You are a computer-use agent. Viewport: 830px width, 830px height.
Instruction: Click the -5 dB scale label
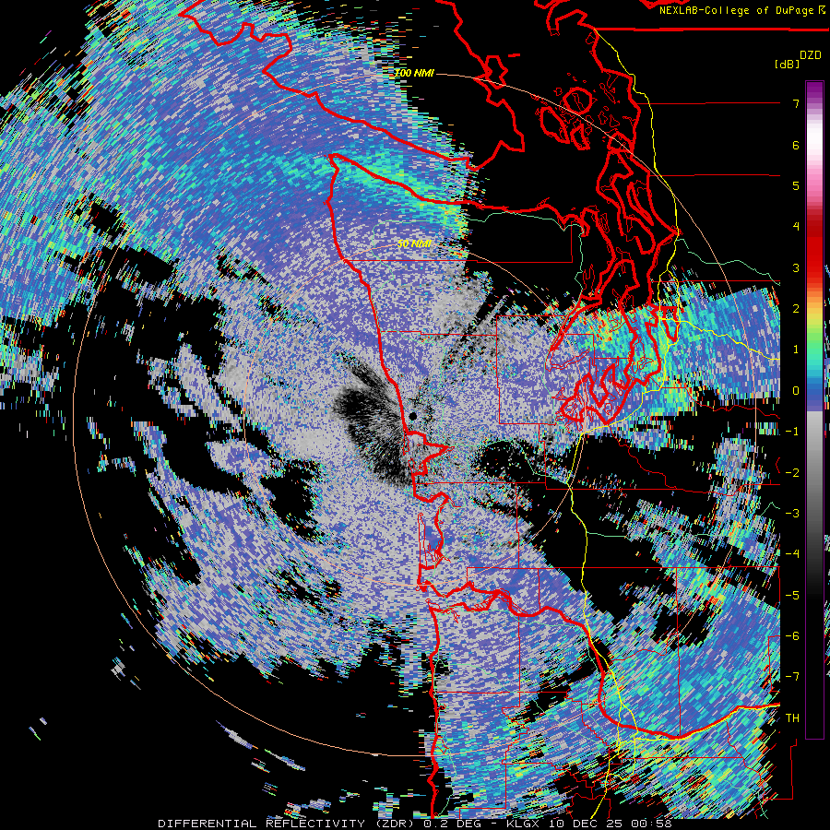[x=792, y=595]
